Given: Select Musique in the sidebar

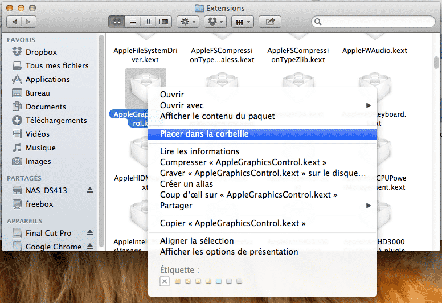Looking at the screenshot, I should click(34, 148).
